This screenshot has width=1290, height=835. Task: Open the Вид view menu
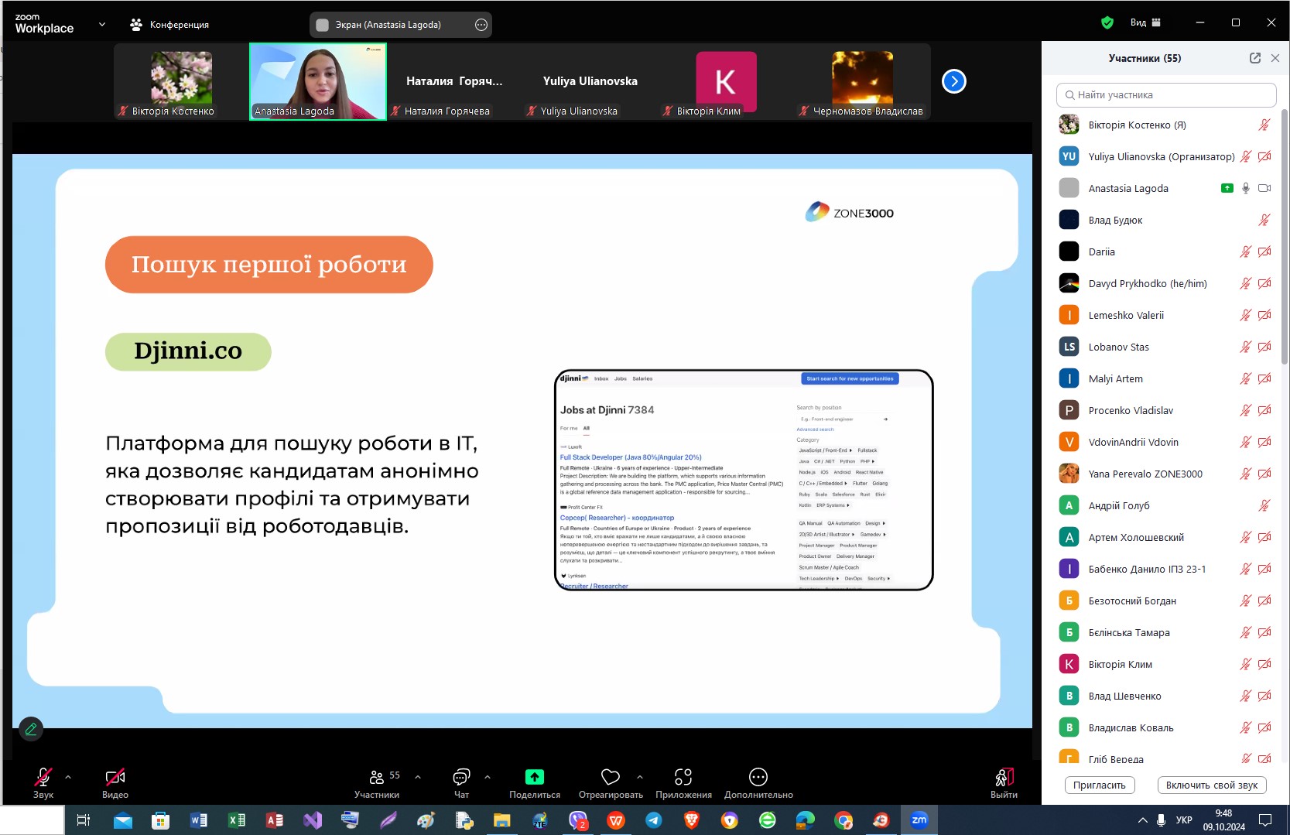(1145, 22)
